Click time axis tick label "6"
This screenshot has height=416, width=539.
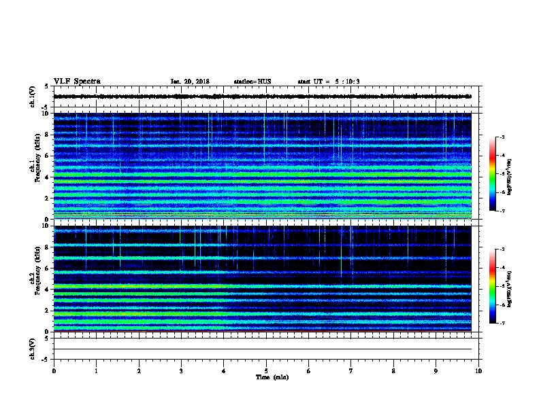[309, 371]
